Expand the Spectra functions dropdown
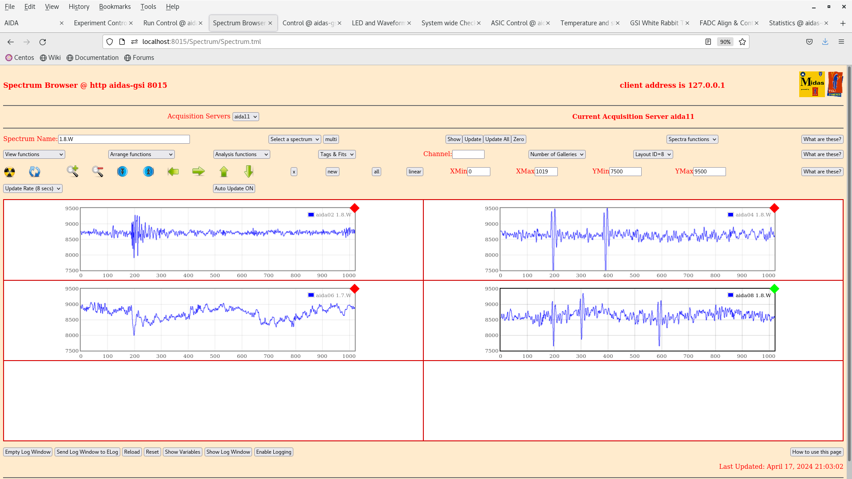This screenshot has width=852, height=479. 692,139
